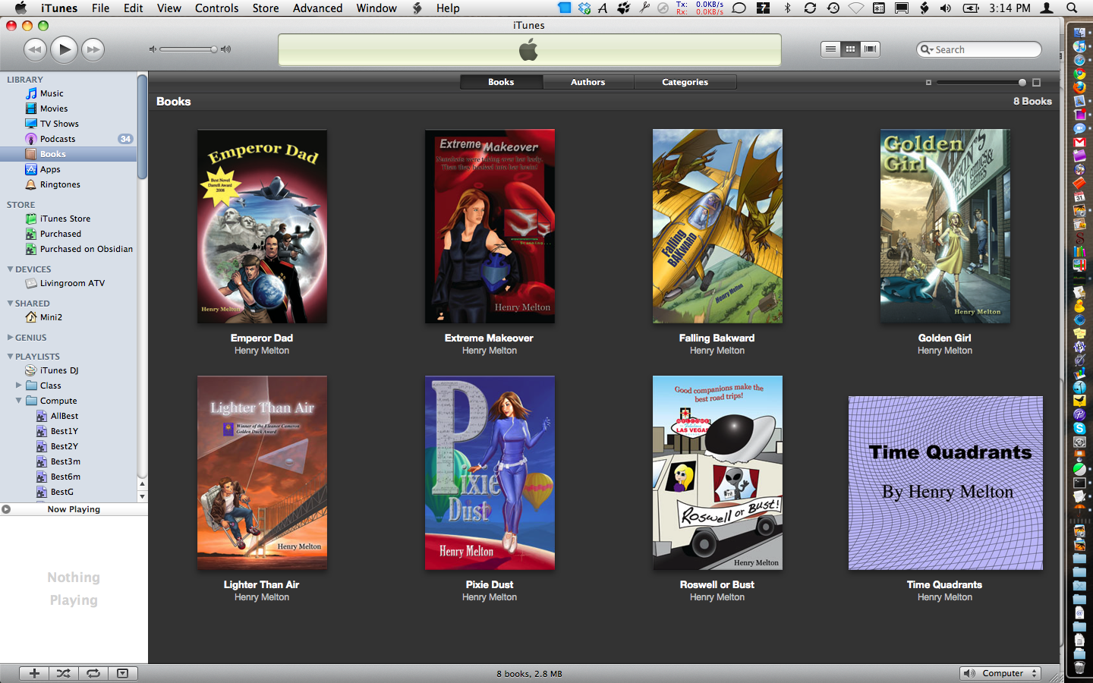Open the Computer speaker output dropdown
Viewport: 1093px width, 683px height.
[x=1000, y=673]
